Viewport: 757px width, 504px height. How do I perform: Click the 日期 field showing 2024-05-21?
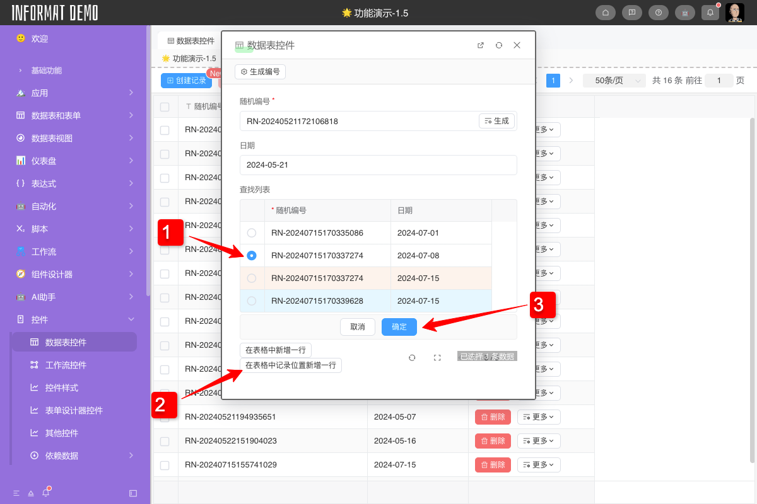click(x=378, y=165)
